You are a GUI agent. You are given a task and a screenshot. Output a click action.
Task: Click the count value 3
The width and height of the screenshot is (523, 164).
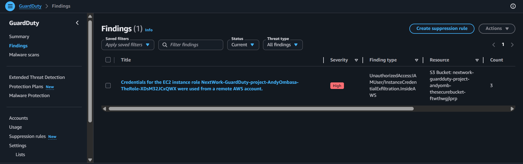[x=491, y=85]
